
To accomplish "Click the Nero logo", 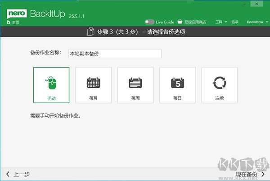I will pos(17,14).
